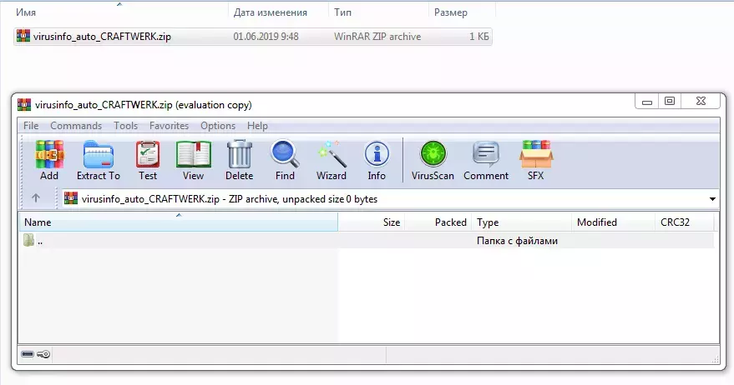Open the Commands menu
This screenshot has width=734, height=385.
(76, 126)
